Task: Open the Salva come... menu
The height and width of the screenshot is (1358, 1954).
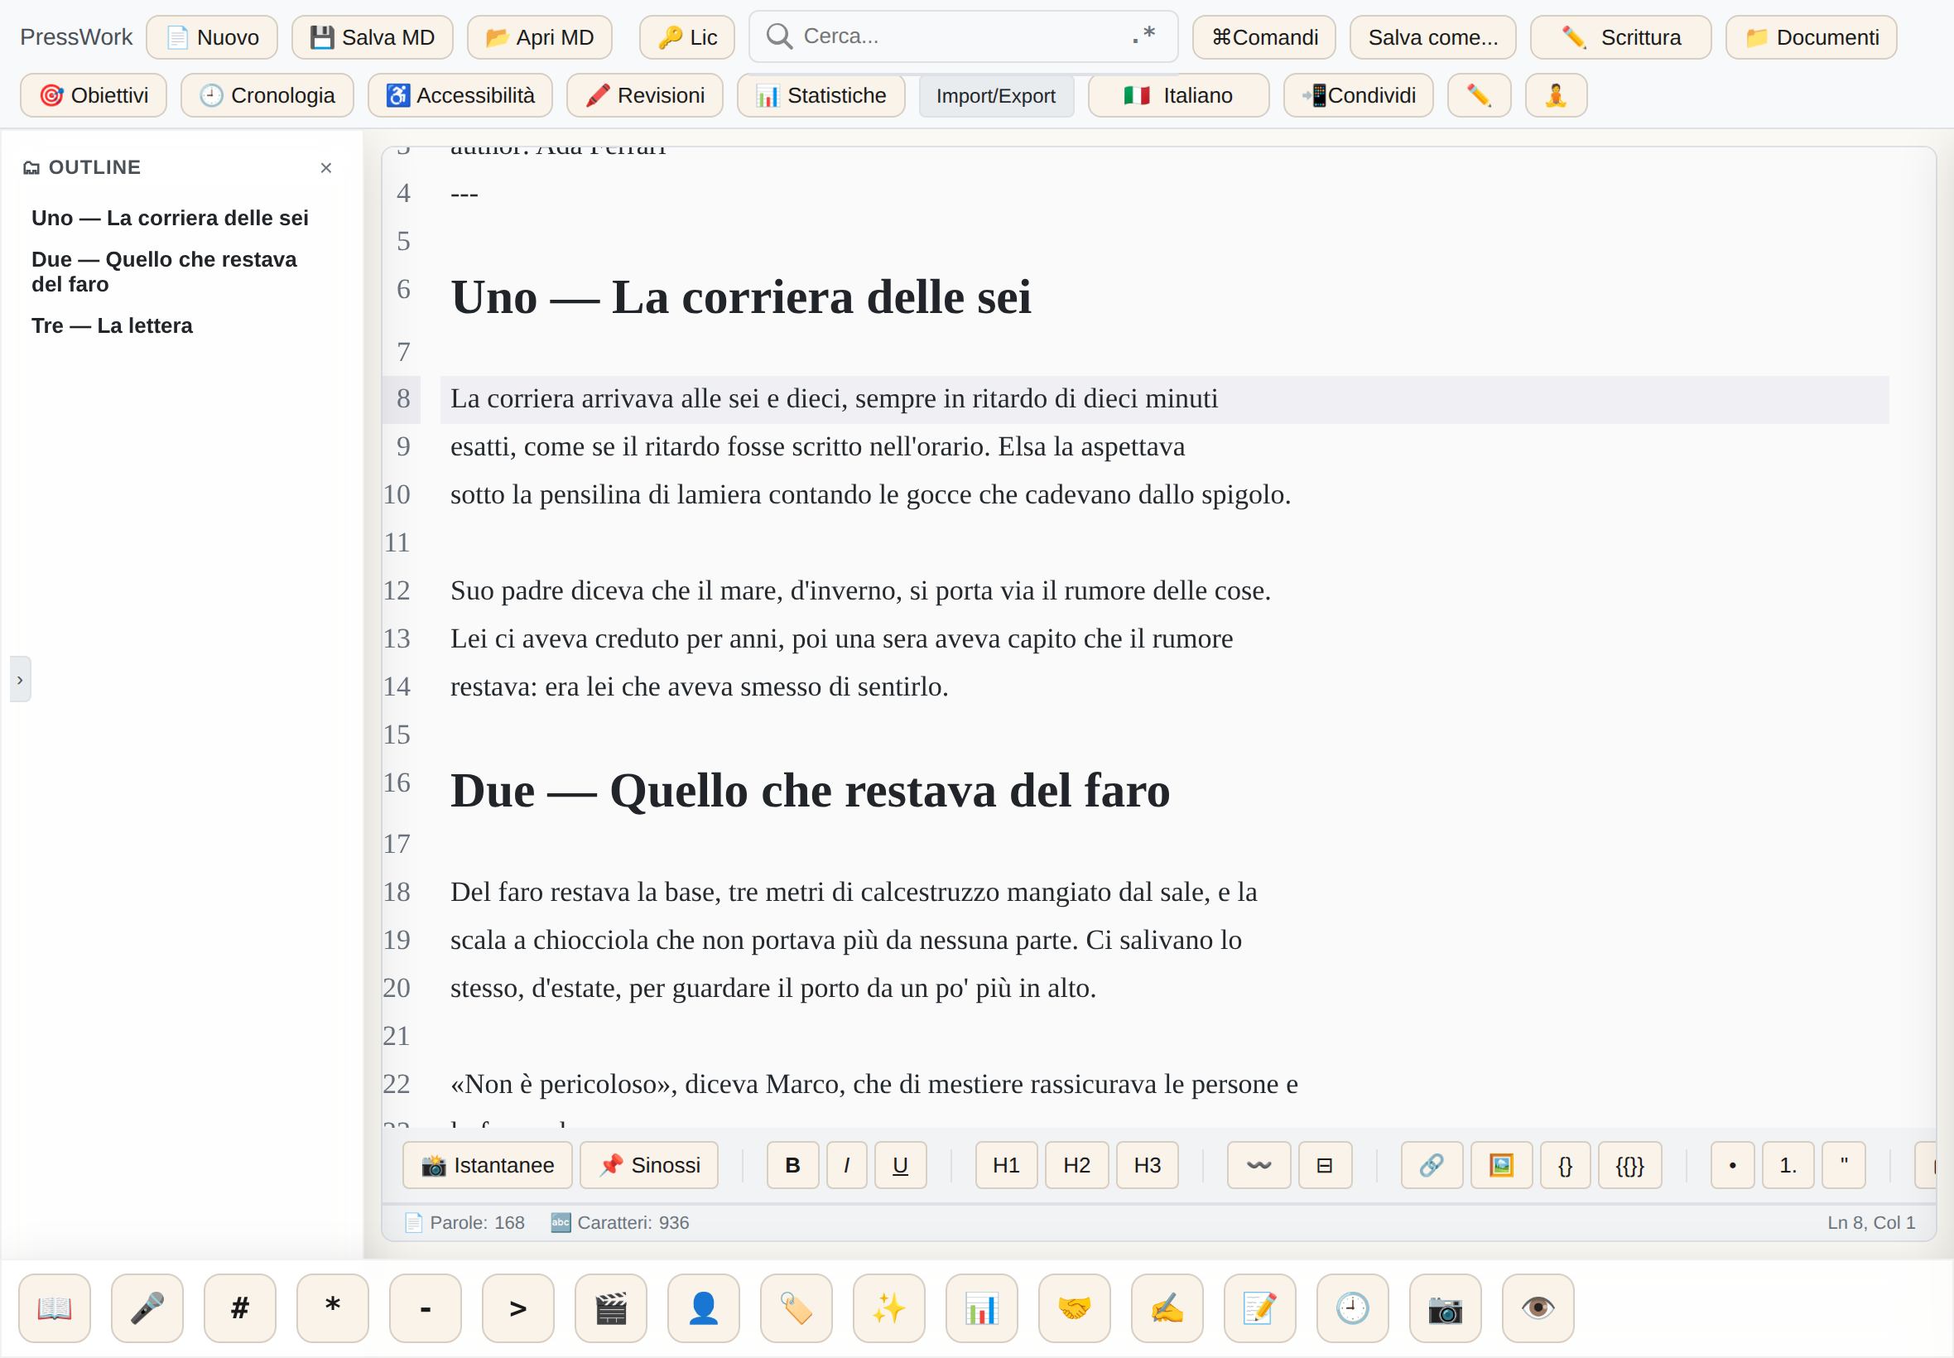Action: (1433, 37)
